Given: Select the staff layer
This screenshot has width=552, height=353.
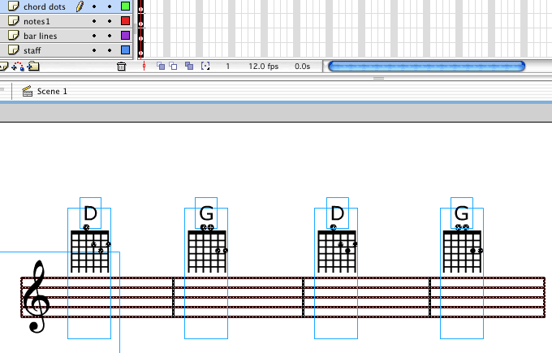Looking at the screenshot, I should (32, 50).
